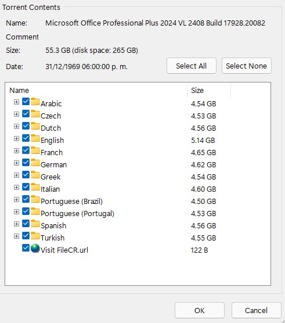Uncheck the Czech folder checkbox
This screenshot has height=323, width=285.
coord(26,114)
